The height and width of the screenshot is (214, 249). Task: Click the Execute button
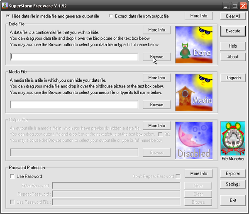(233, 31)
